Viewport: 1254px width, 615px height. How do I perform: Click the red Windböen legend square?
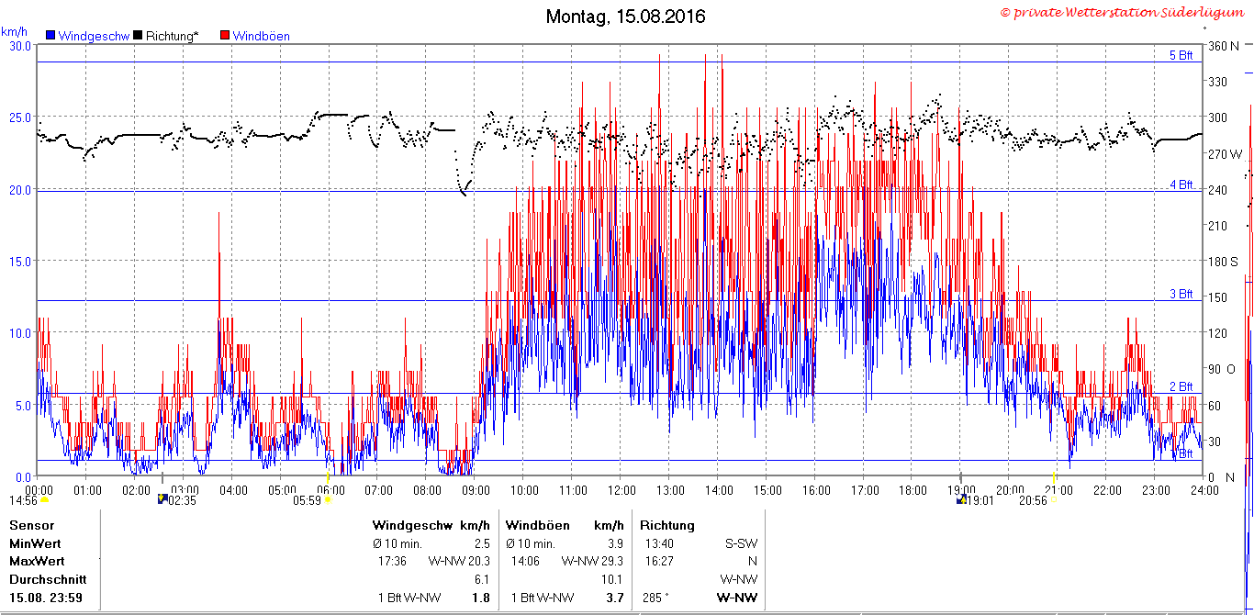pyautogui.click(x=226, y=36)
